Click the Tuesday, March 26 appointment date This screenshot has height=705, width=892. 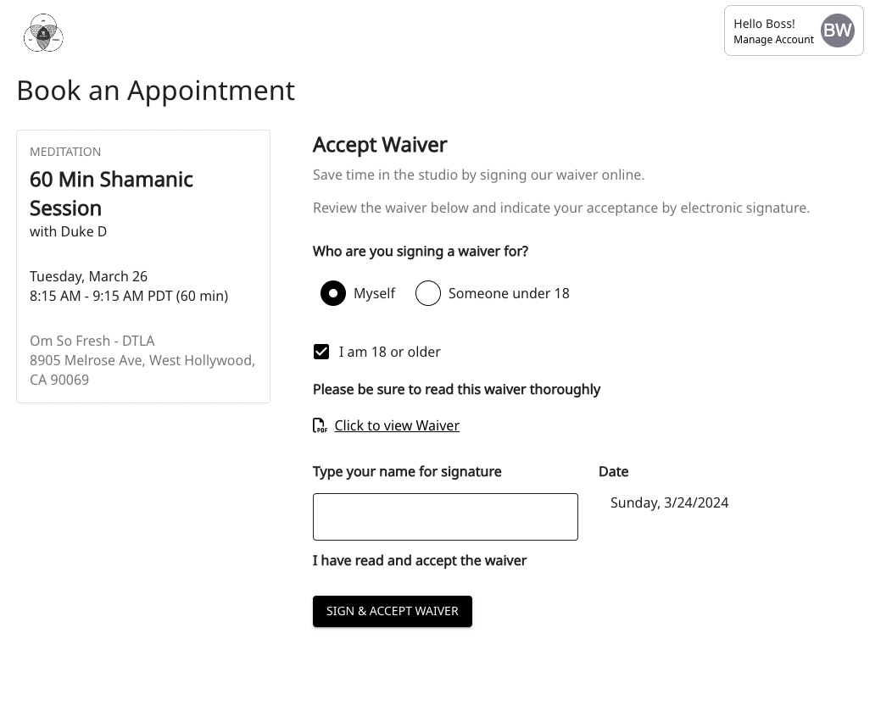88,276
